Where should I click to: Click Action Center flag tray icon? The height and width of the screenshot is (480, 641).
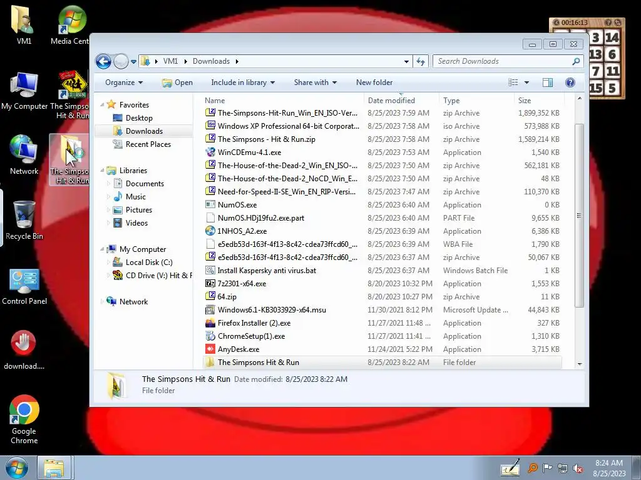547,467
